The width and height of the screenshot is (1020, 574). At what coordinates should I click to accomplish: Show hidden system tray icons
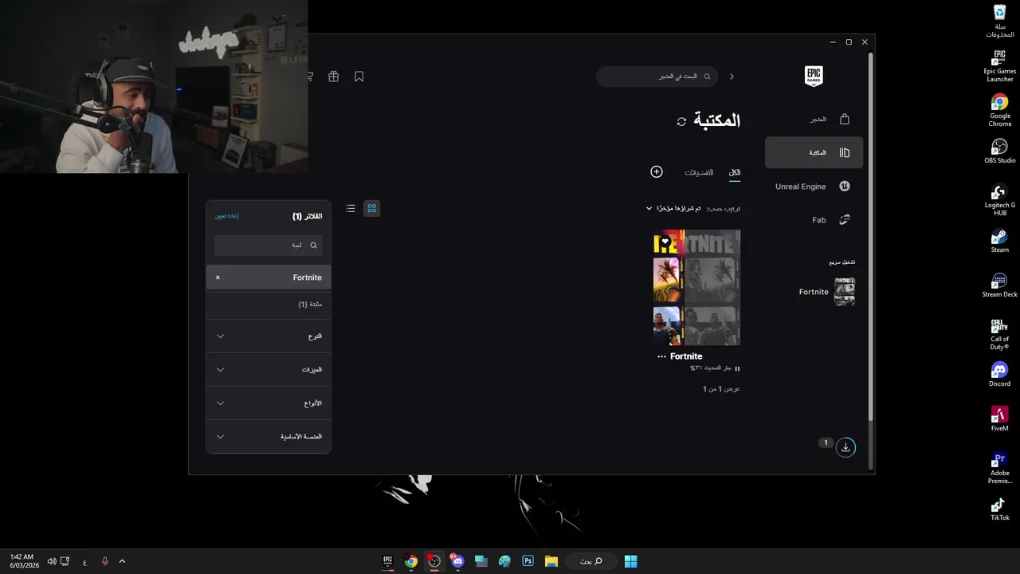122,561
